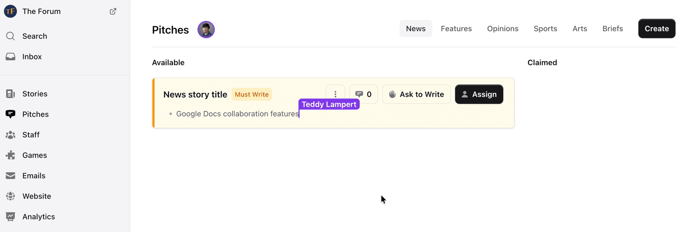684x232 pixels.
Task: Open the comments counter showing 0
Action: [364, 94]
